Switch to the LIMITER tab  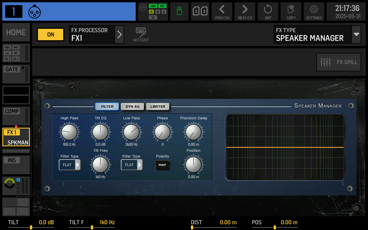[158, 107]
